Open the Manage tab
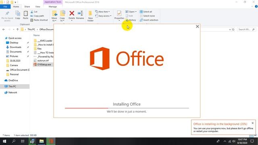Image resolution: width=258 pixels, height=145 pixels. pos(53,6)
